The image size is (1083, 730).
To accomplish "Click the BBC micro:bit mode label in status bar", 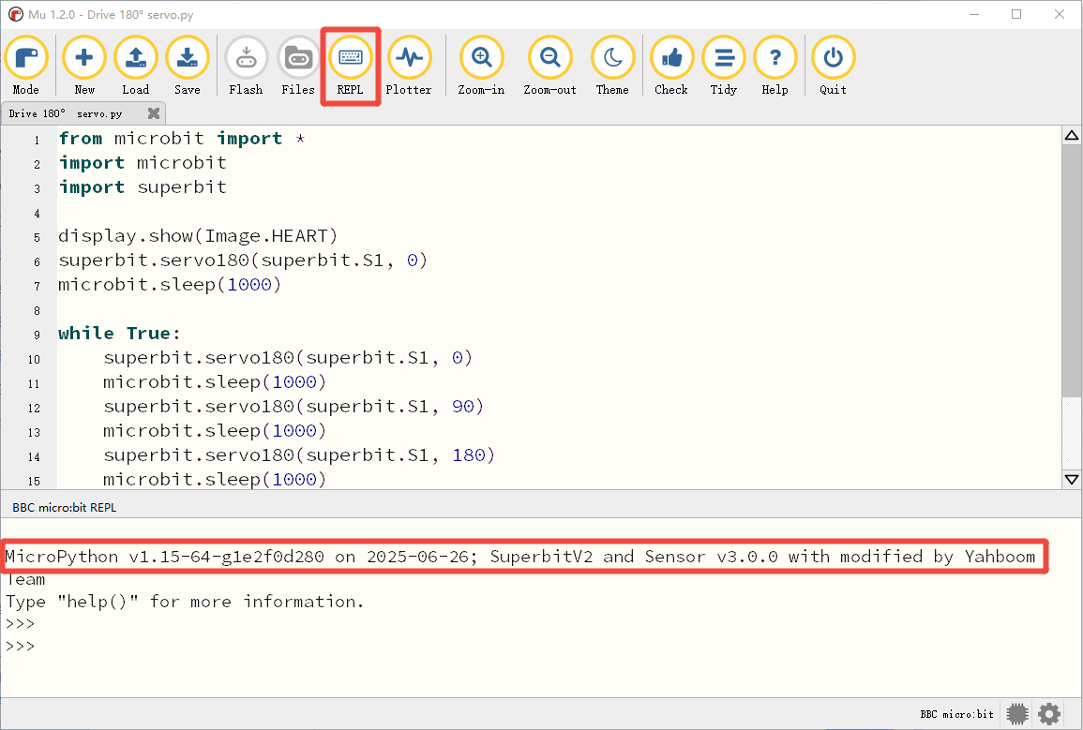I will click(956, 714).
